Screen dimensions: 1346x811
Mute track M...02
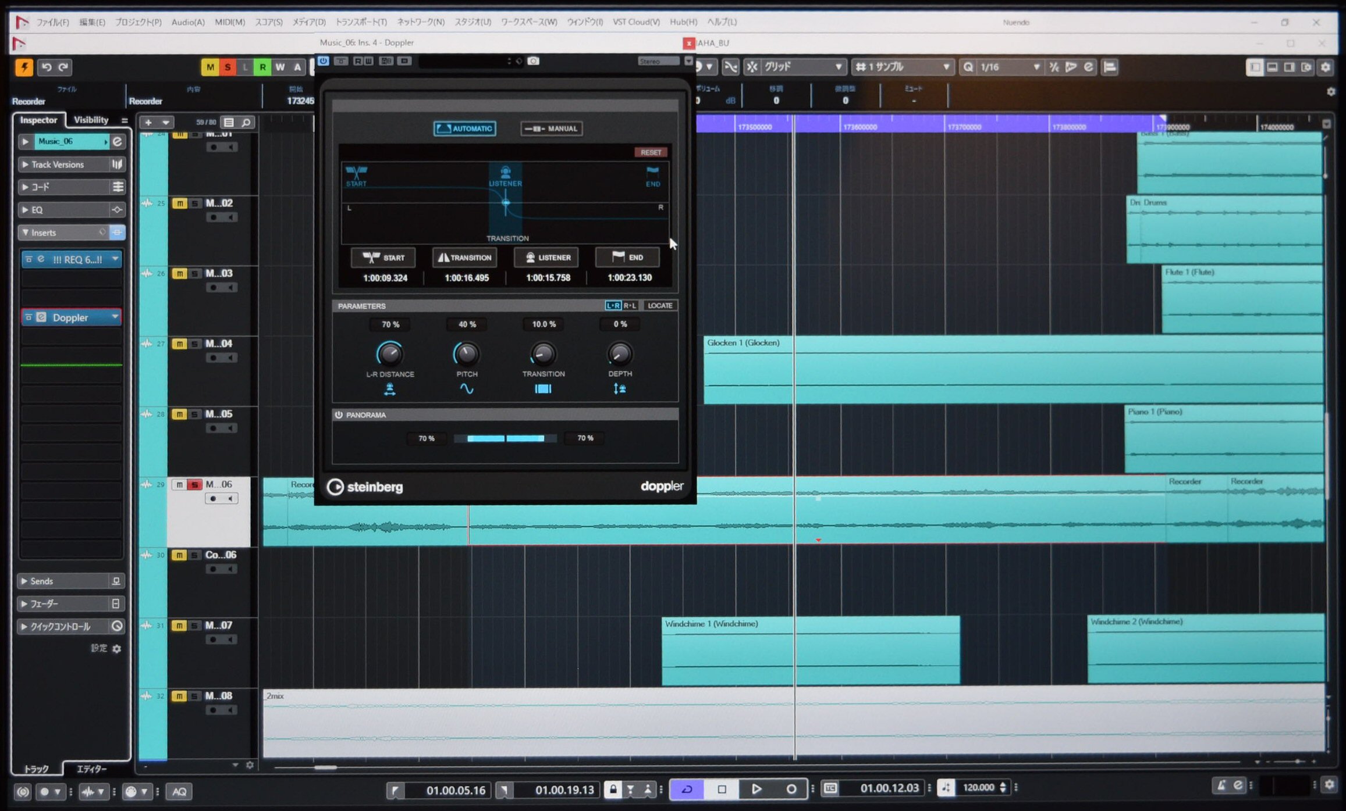(x=179, y=203)
